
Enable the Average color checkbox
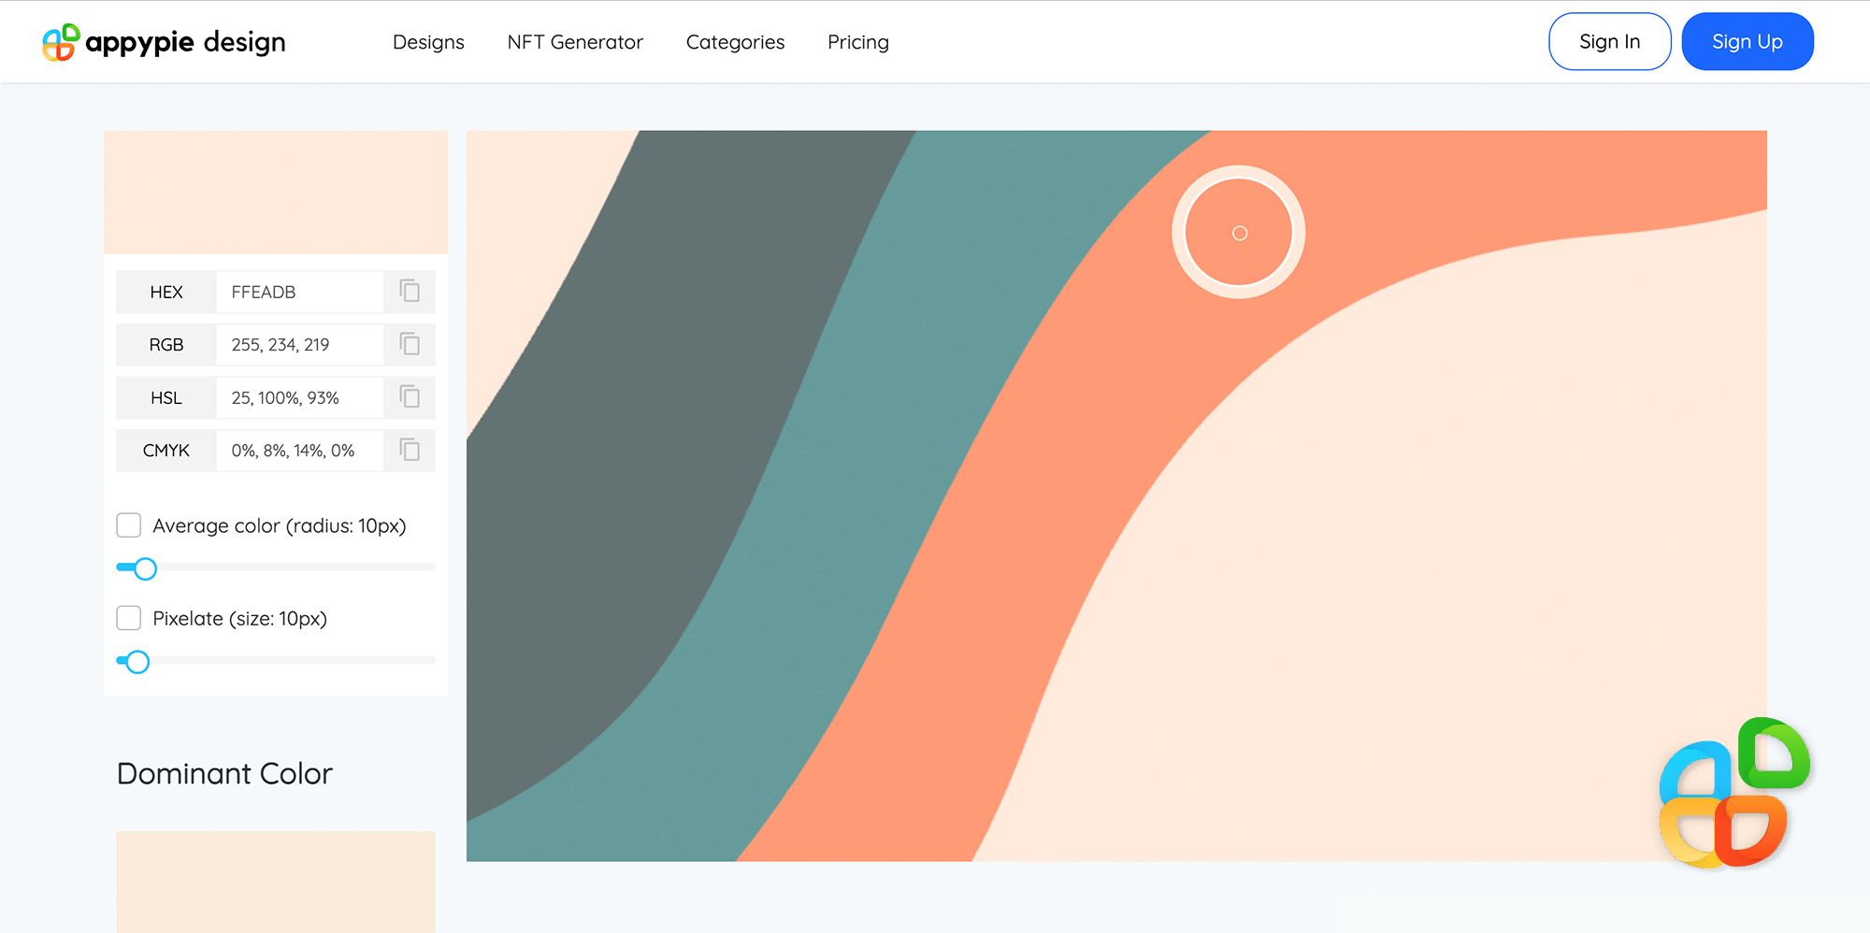(x=129, y=525)
